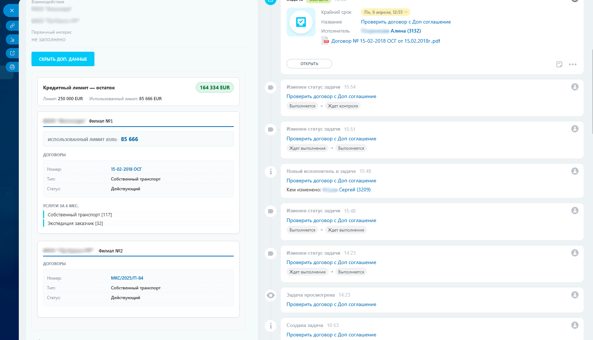Click the 164 334 EUR remaining limit badge
Screen dimensions: 593x340
(215, 88)
